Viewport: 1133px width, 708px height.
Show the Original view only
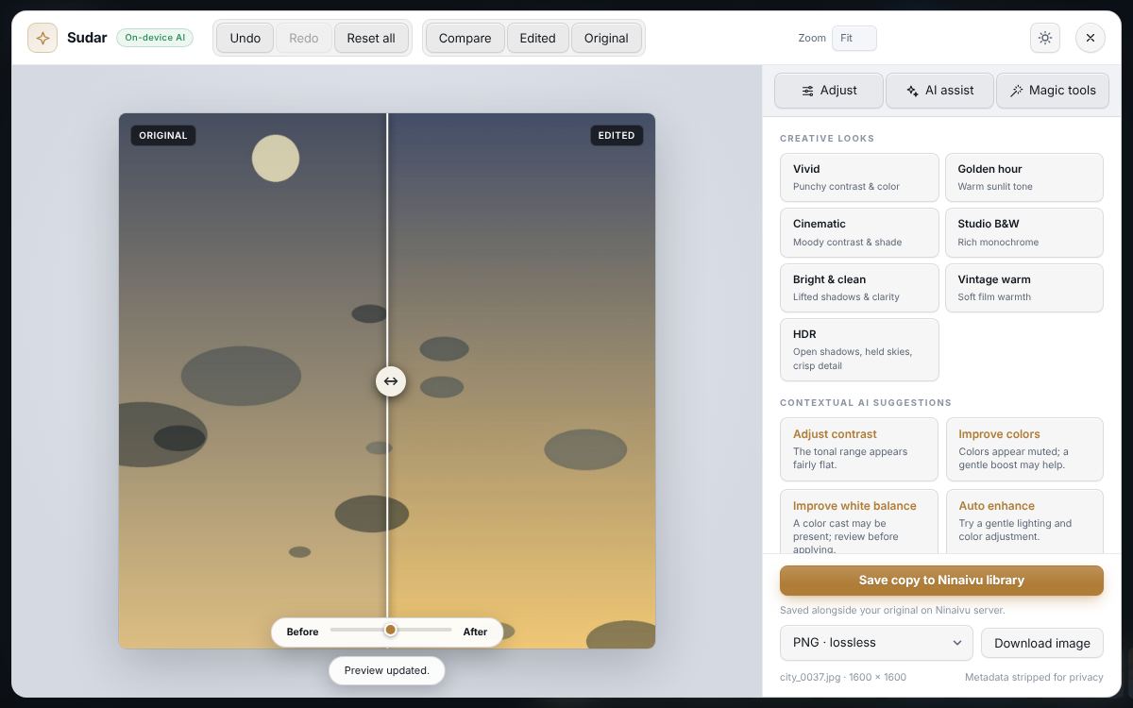click(x=606, y=38)
